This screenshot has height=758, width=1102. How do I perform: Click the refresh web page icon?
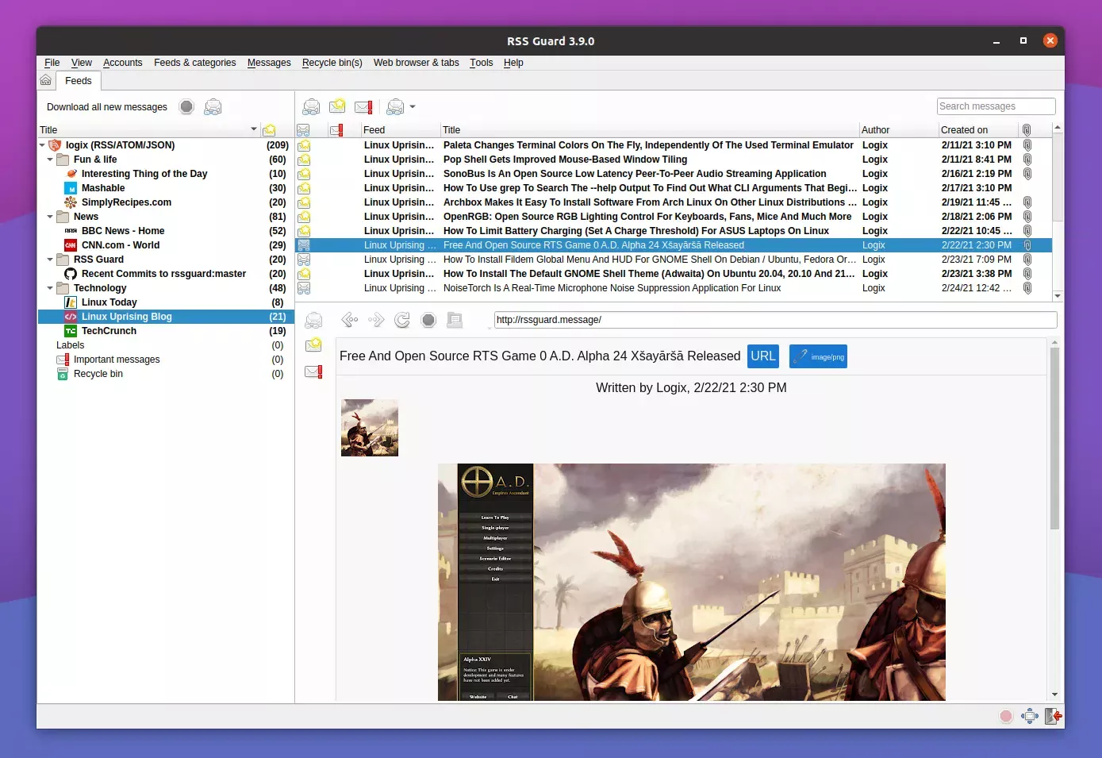(x=402, y=320)
